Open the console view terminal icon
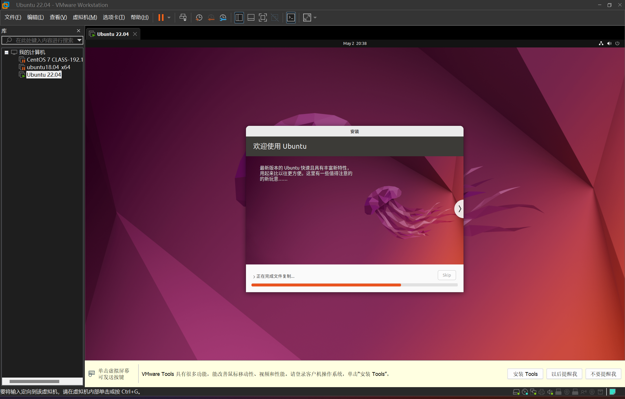This screenshot has width=625, height=399. tap(291, 18)
